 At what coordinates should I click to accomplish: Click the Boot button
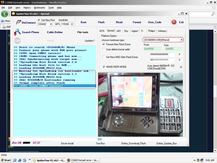(84, 22)
